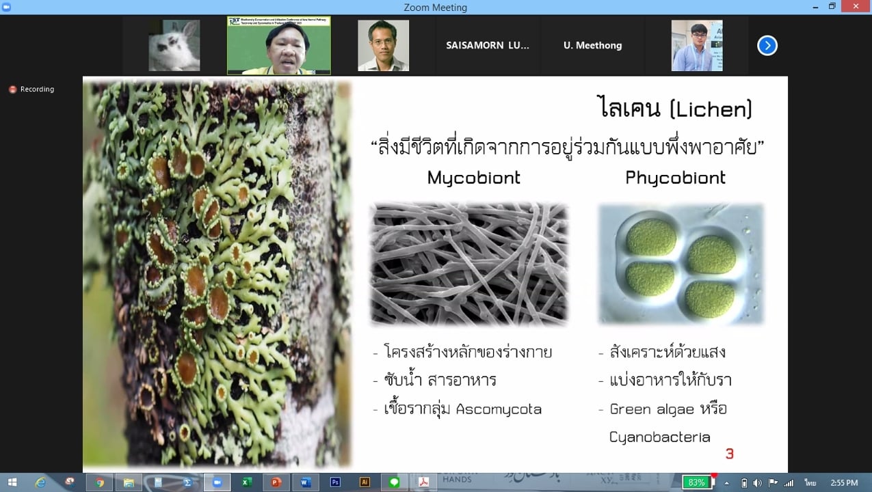Open Microsoft Word from the taskbar
Image resolution: width=872 pixels, height=492 pixels.
(306, 482)
